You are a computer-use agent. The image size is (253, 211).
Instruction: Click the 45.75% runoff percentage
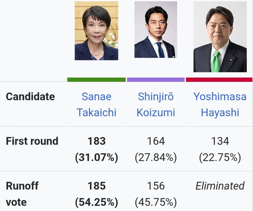(156, 202)
